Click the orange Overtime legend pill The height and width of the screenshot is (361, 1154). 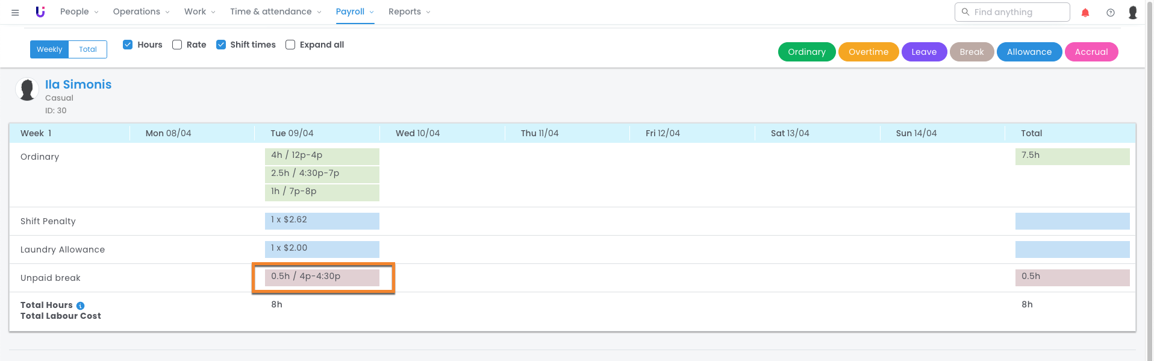coord(868,52)
